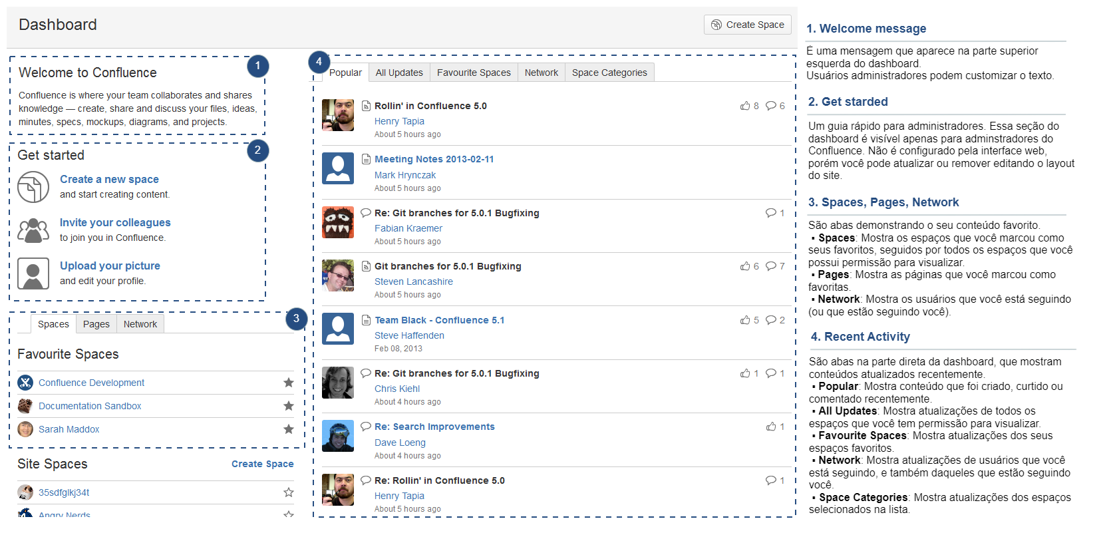Open Re: Search Improvements comment
1099x541 pixels.
click(434, 427)
